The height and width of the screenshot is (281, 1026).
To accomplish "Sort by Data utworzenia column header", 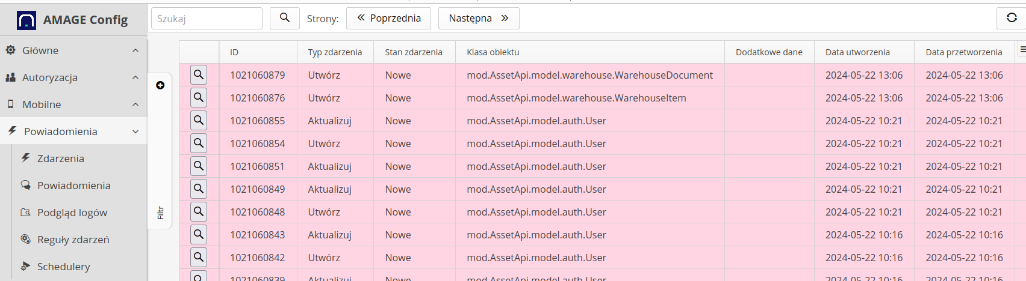I will (857, 52).
